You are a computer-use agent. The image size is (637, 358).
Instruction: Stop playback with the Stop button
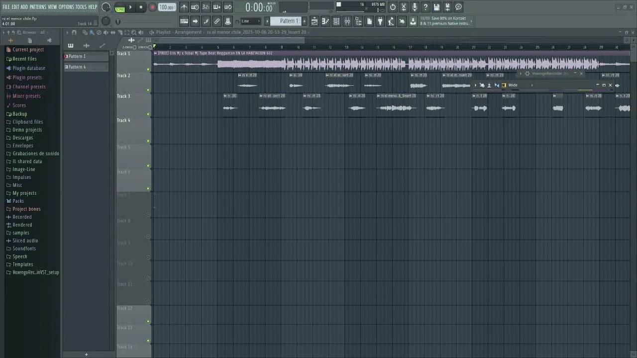point(141,7)
